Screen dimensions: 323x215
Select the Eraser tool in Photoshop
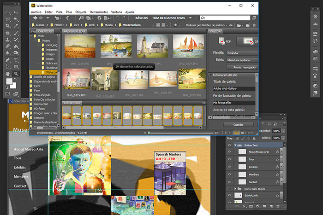pyautogui.click(x=8, y=46)
